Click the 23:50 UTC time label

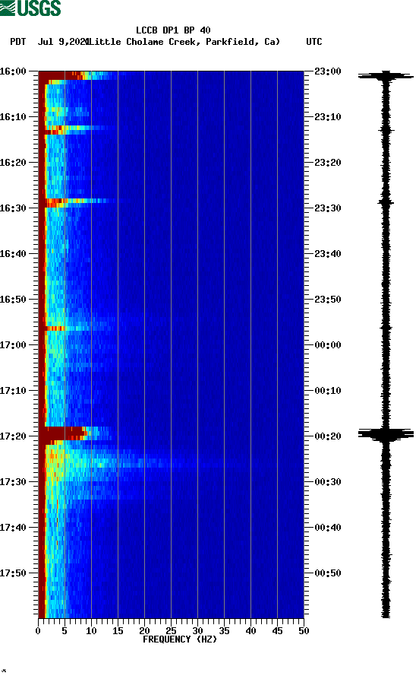(328, 300)
